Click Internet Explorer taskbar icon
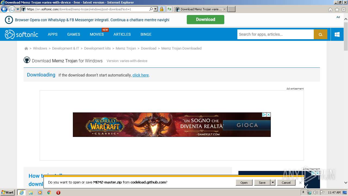This screenshot has width=348, height=196. [x=21, y=192]
